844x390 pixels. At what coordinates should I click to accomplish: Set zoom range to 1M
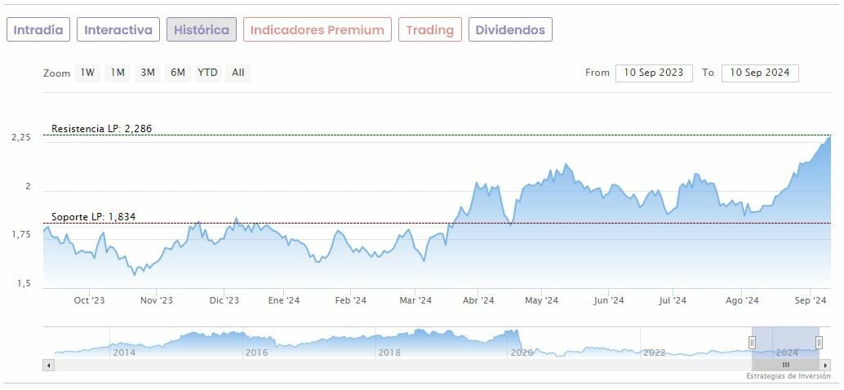tap(118, 73)
